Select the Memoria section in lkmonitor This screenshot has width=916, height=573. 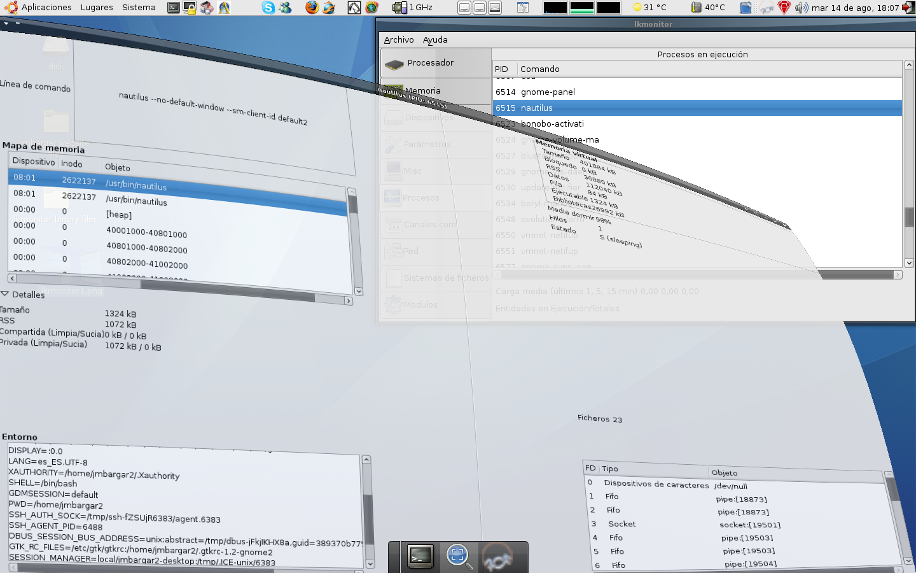pyautogui.click(x=436, y=91)
